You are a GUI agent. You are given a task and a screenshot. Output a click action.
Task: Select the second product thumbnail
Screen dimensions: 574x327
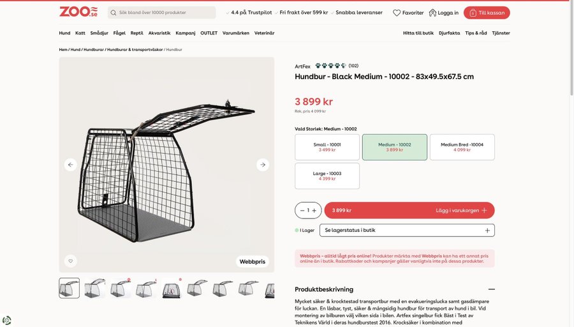coord(95,288)
